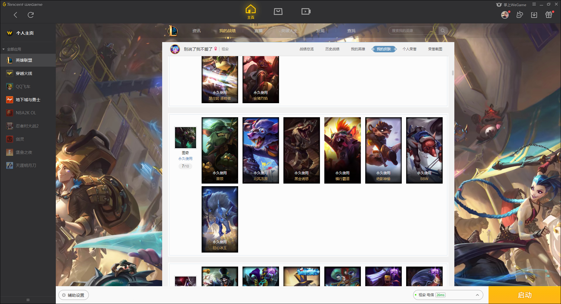Switch to 历史战绩 sub-tab

click(332, 49)
